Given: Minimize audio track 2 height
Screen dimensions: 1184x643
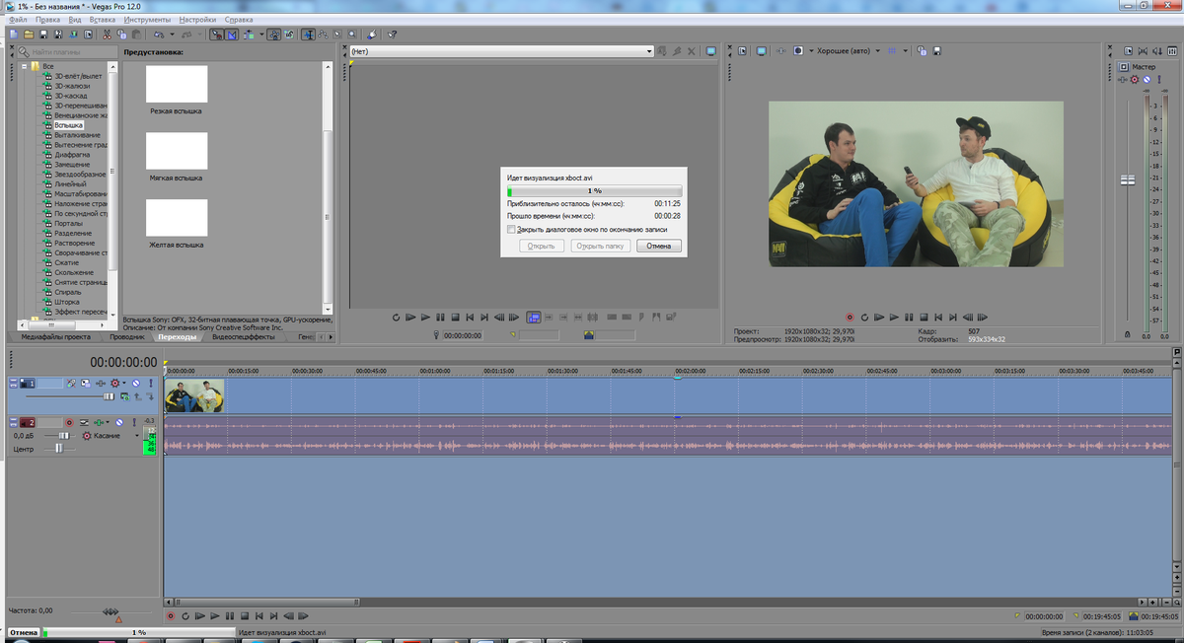Looking at the screenshot, I should coord(13,419).
